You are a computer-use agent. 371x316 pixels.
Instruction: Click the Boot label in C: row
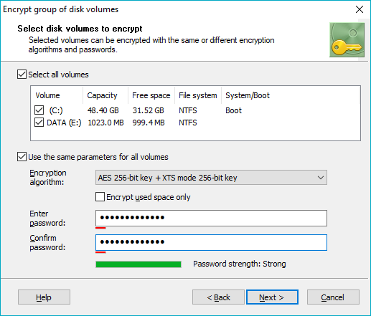pyautogui.click(x=234, y=110)
